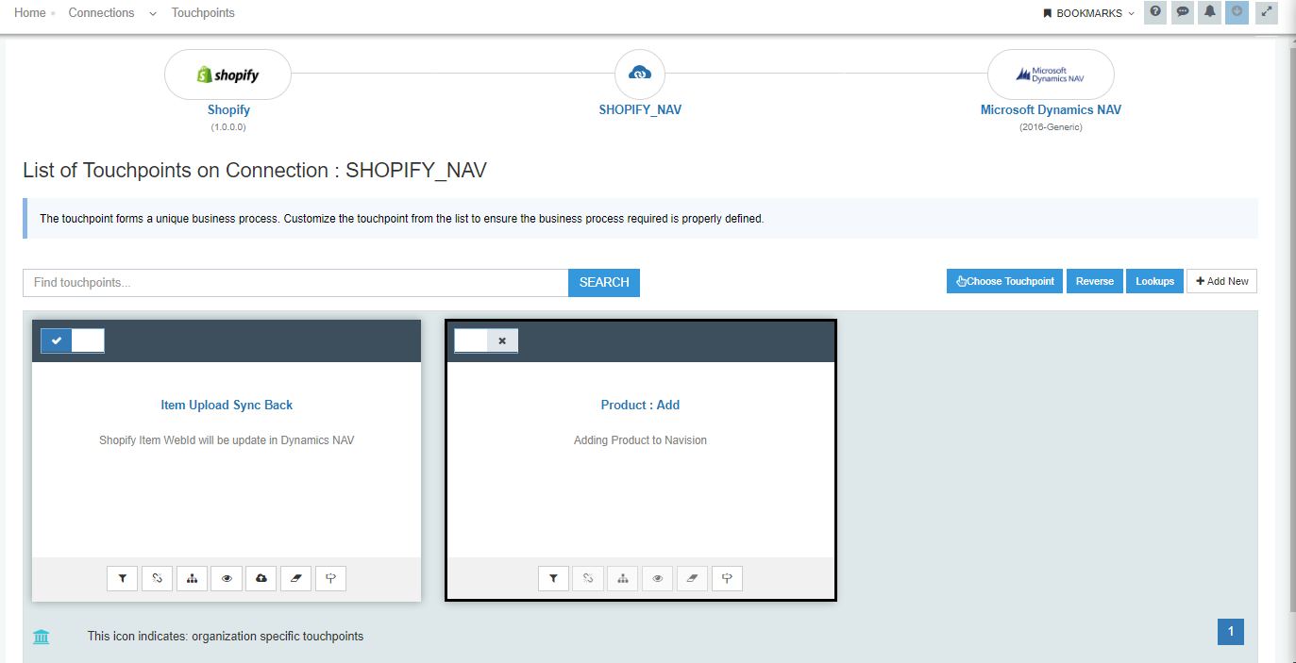The height and width of the screenshot is (663, 1296).
Task: Expand the BOOKMARKS dropdown
Action: [1087, 12]
